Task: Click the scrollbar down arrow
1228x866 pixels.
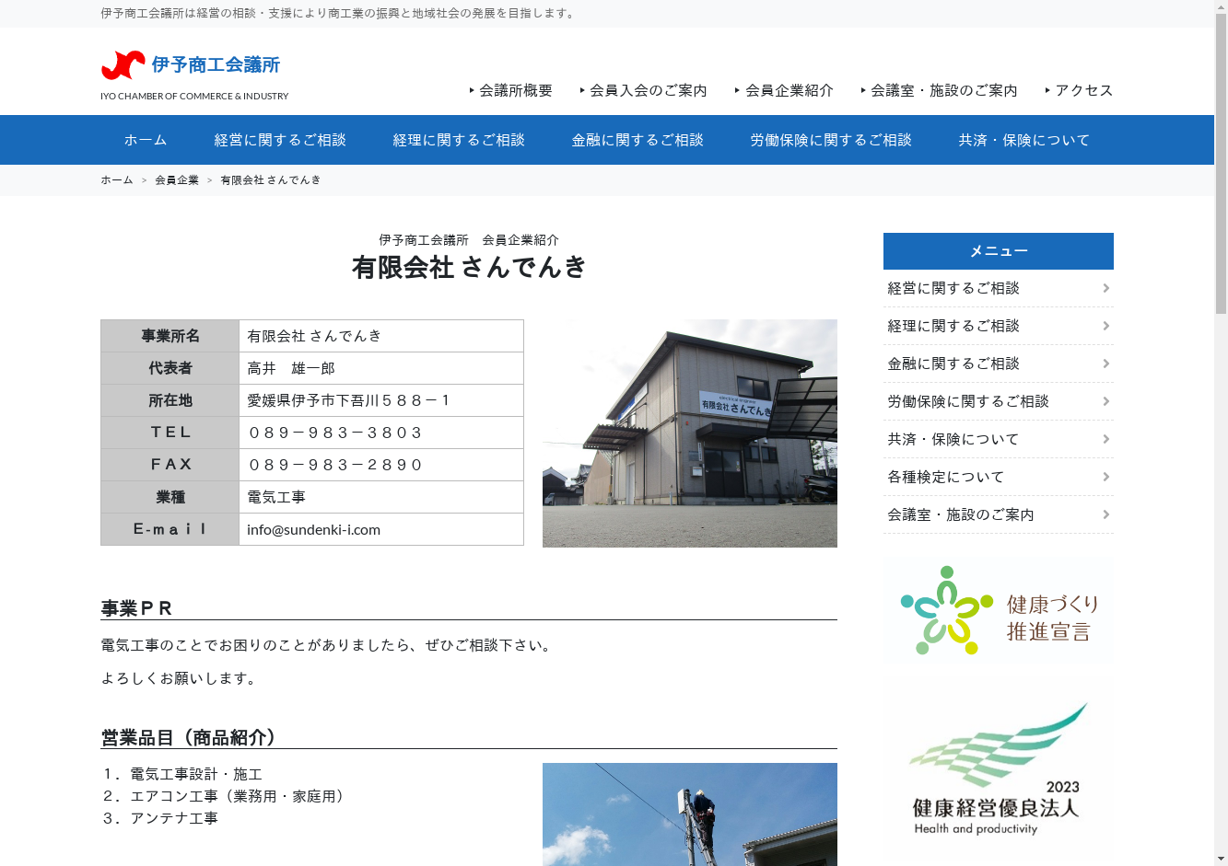Action: [x=1221, y=859]
